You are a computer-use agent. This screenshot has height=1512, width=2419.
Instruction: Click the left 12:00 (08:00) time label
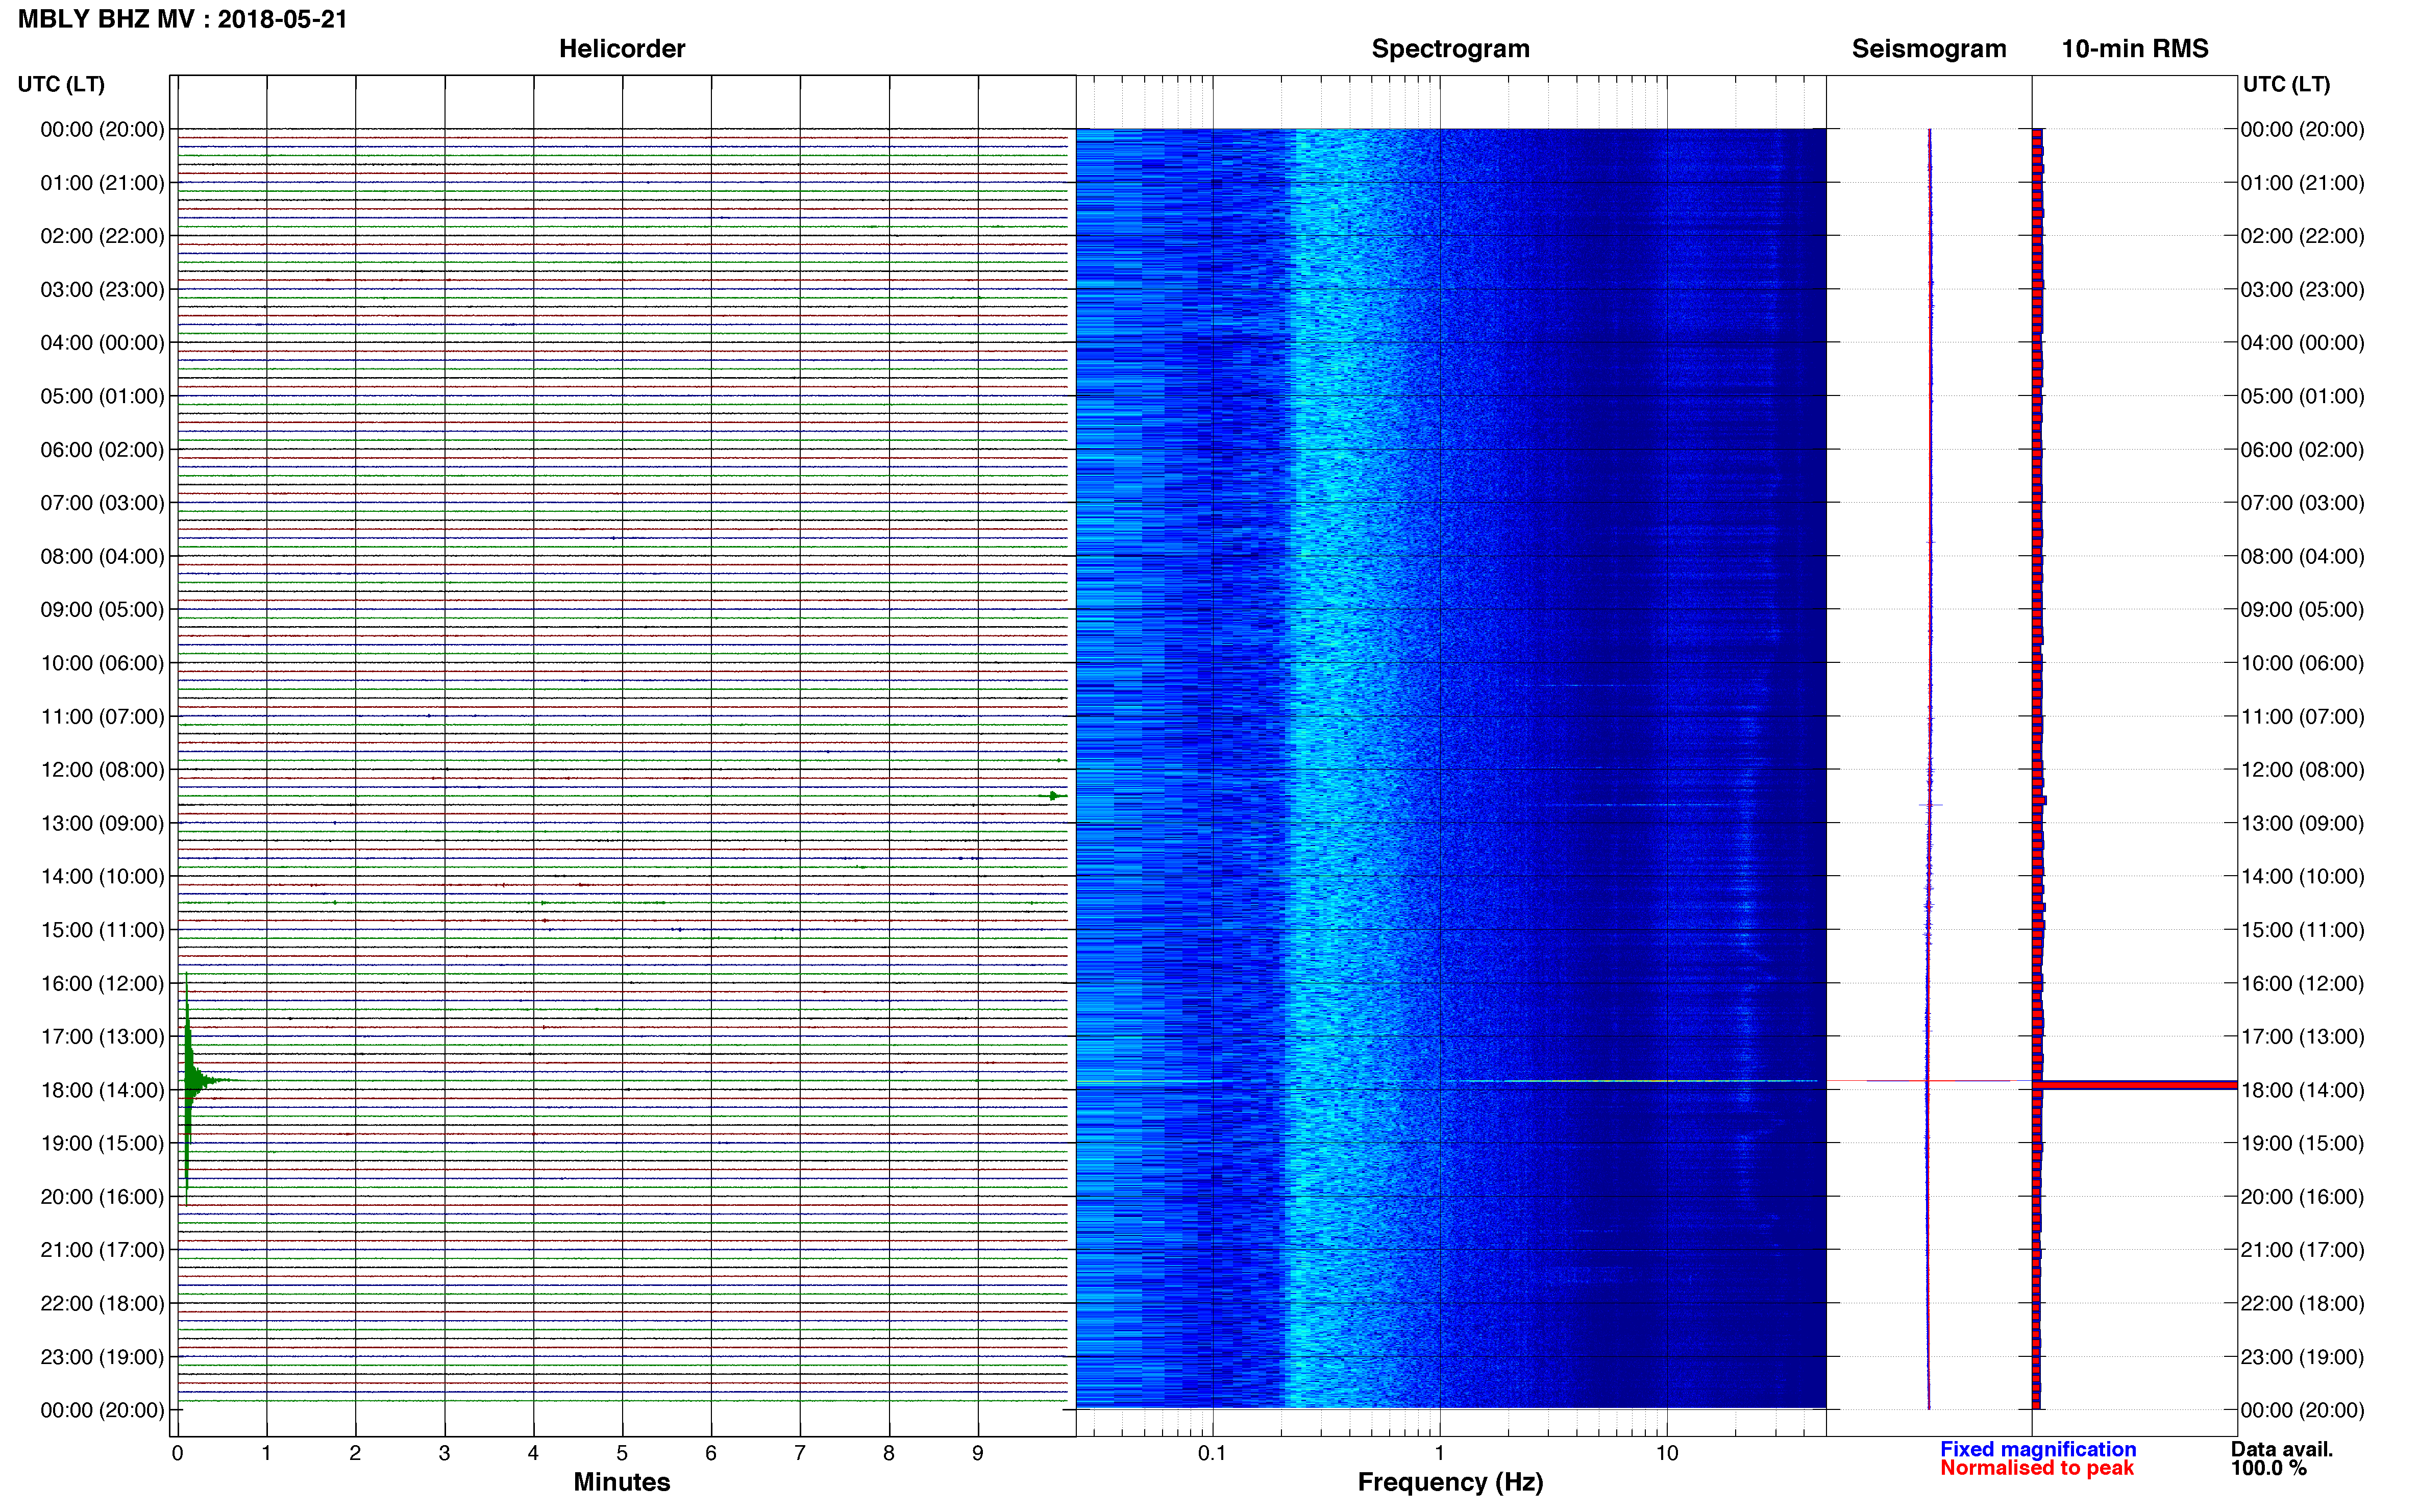tap(102, 770)
